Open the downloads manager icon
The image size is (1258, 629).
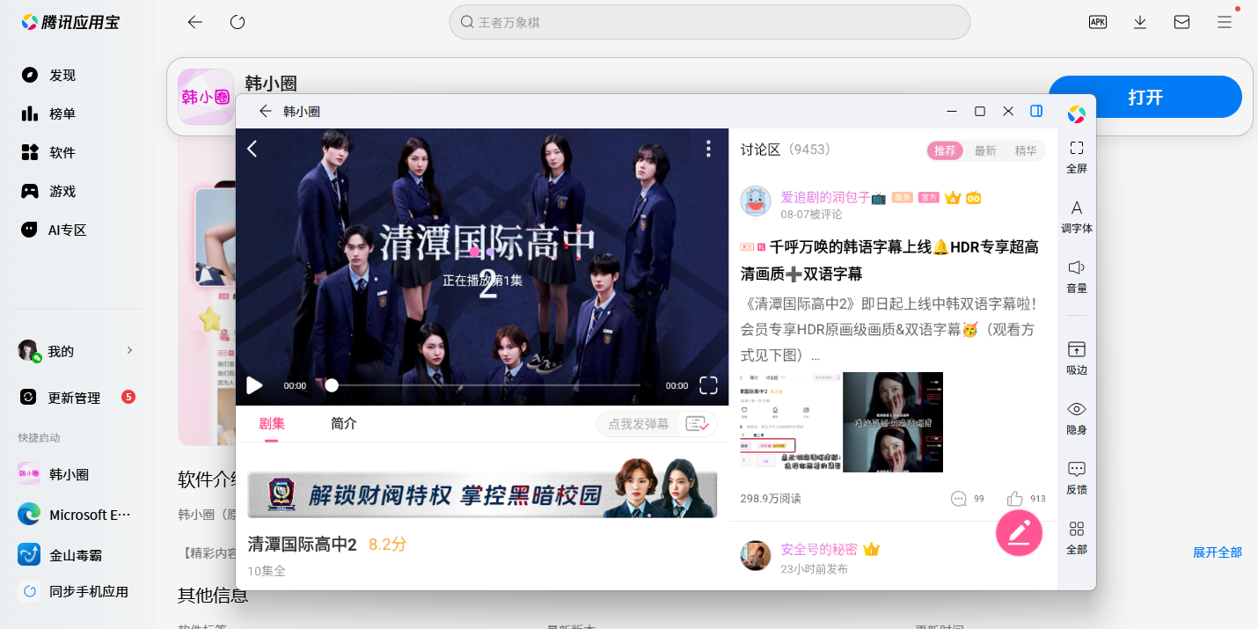1140,22
